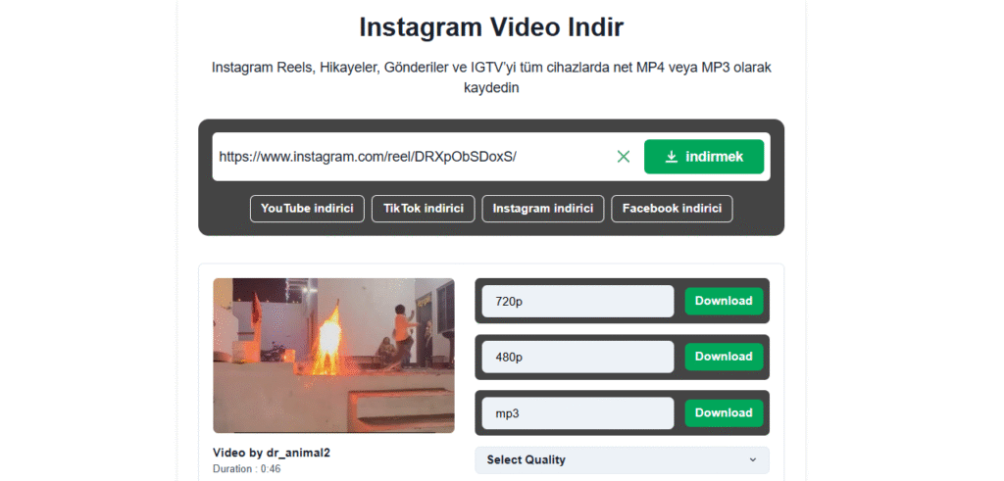This screenshot has width=1004, height=481.
Task: Expand the Select Quality dropdown
Action: (x=622, y=459)
